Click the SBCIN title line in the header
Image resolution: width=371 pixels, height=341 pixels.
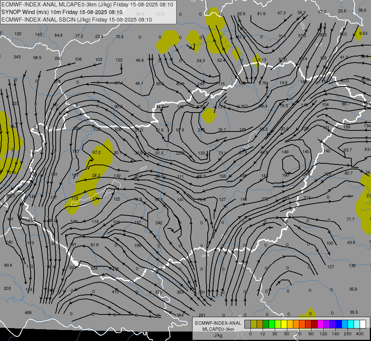point(77,20)
